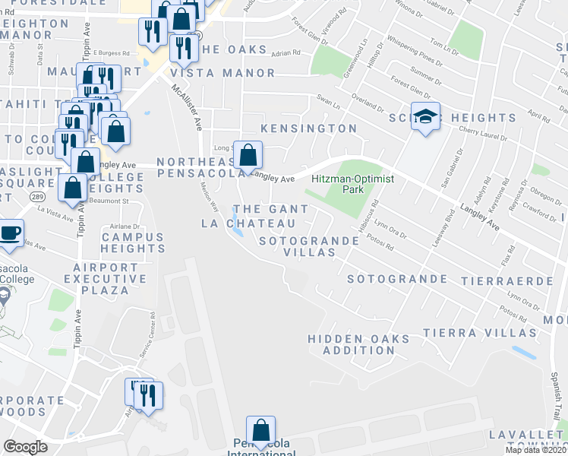
Task: Click the Map data ©2020 attribution text
Action: click(535, 451)
